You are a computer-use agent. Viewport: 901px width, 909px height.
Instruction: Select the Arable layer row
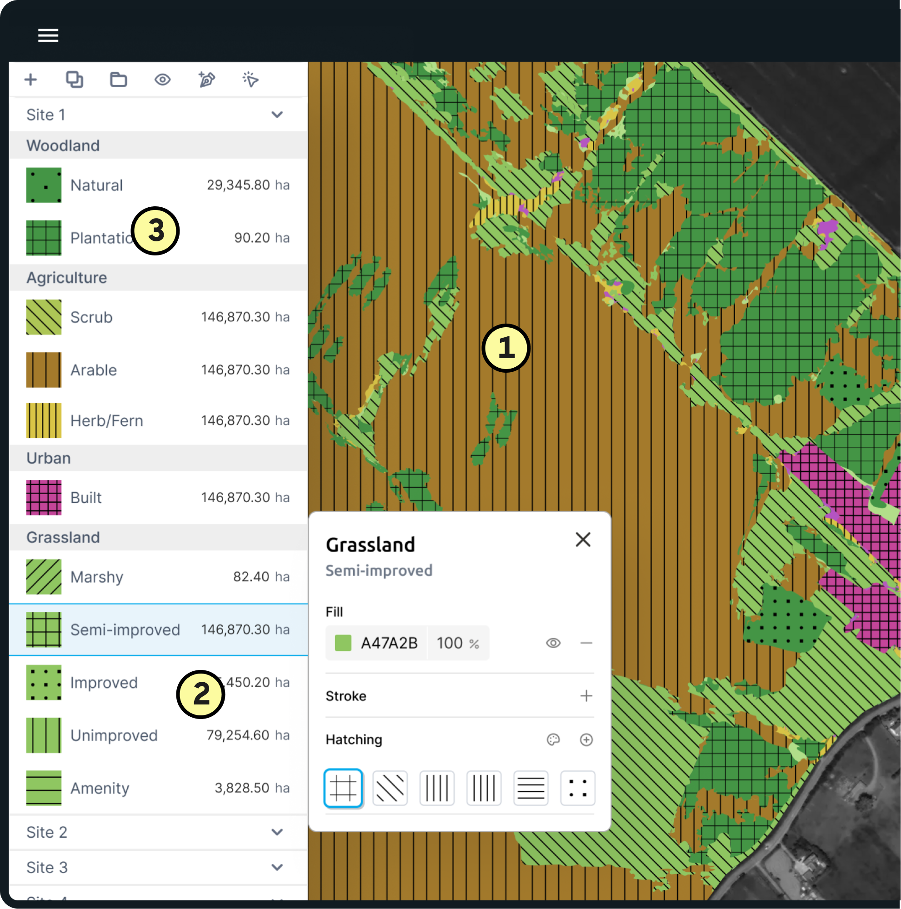tap(159, 370)
